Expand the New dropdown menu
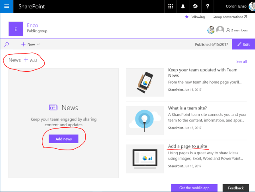255x192 pixels. pyautogui.click(x=31, y=44)
